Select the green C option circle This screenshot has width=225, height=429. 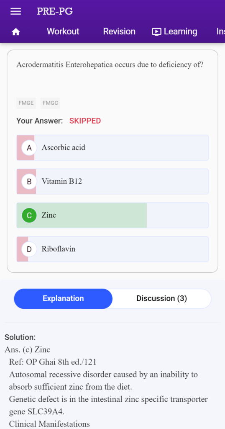pyautogui.click(x=29, y=215)
